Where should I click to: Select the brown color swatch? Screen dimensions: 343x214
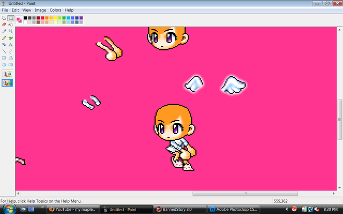(38, 22)
